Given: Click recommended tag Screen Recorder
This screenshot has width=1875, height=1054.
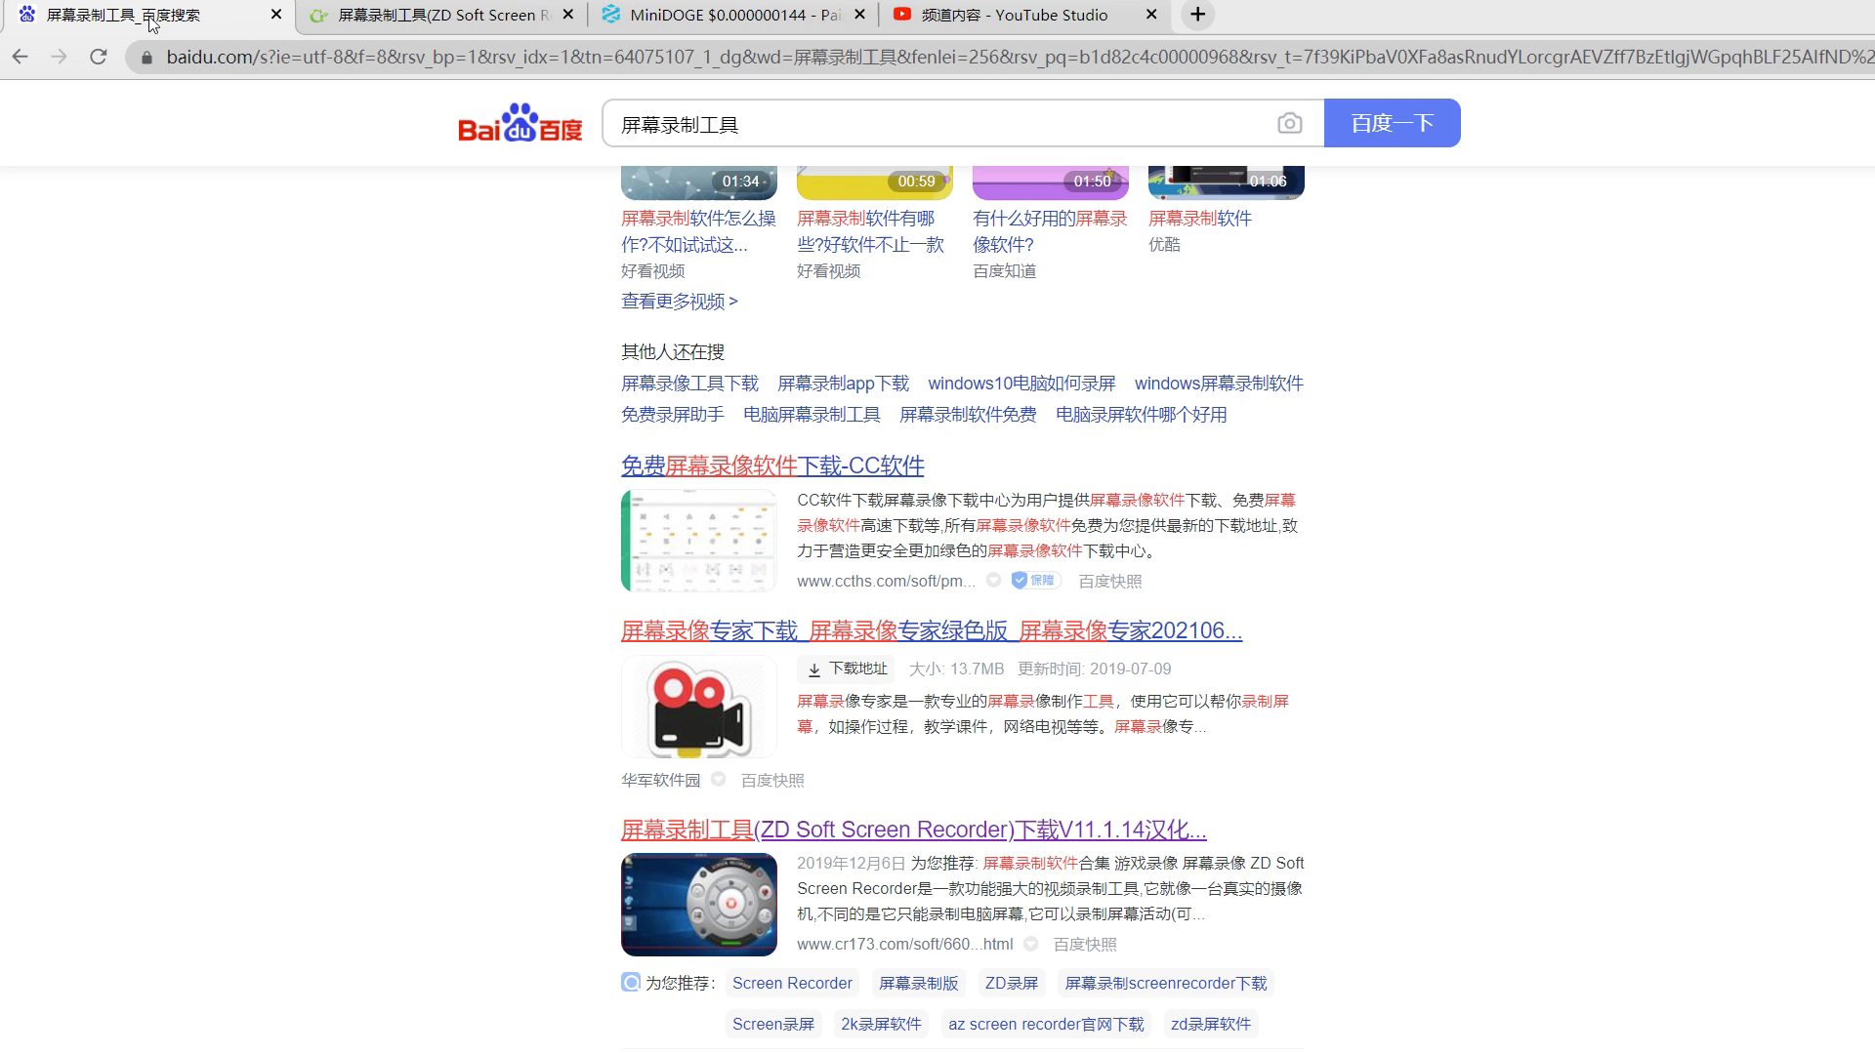Looking at the screenshot, I should click(x=792, y=983).
